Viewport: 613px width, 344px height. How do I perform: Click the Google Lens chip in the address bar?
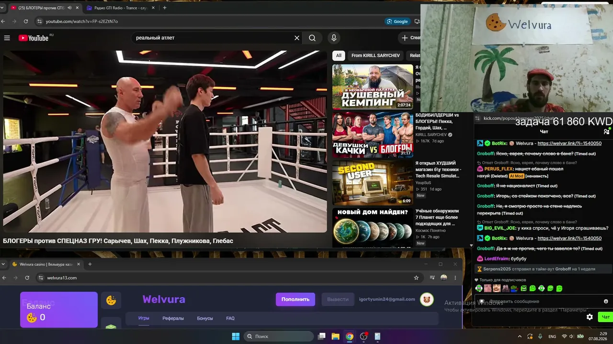click(x=397, y=21)
